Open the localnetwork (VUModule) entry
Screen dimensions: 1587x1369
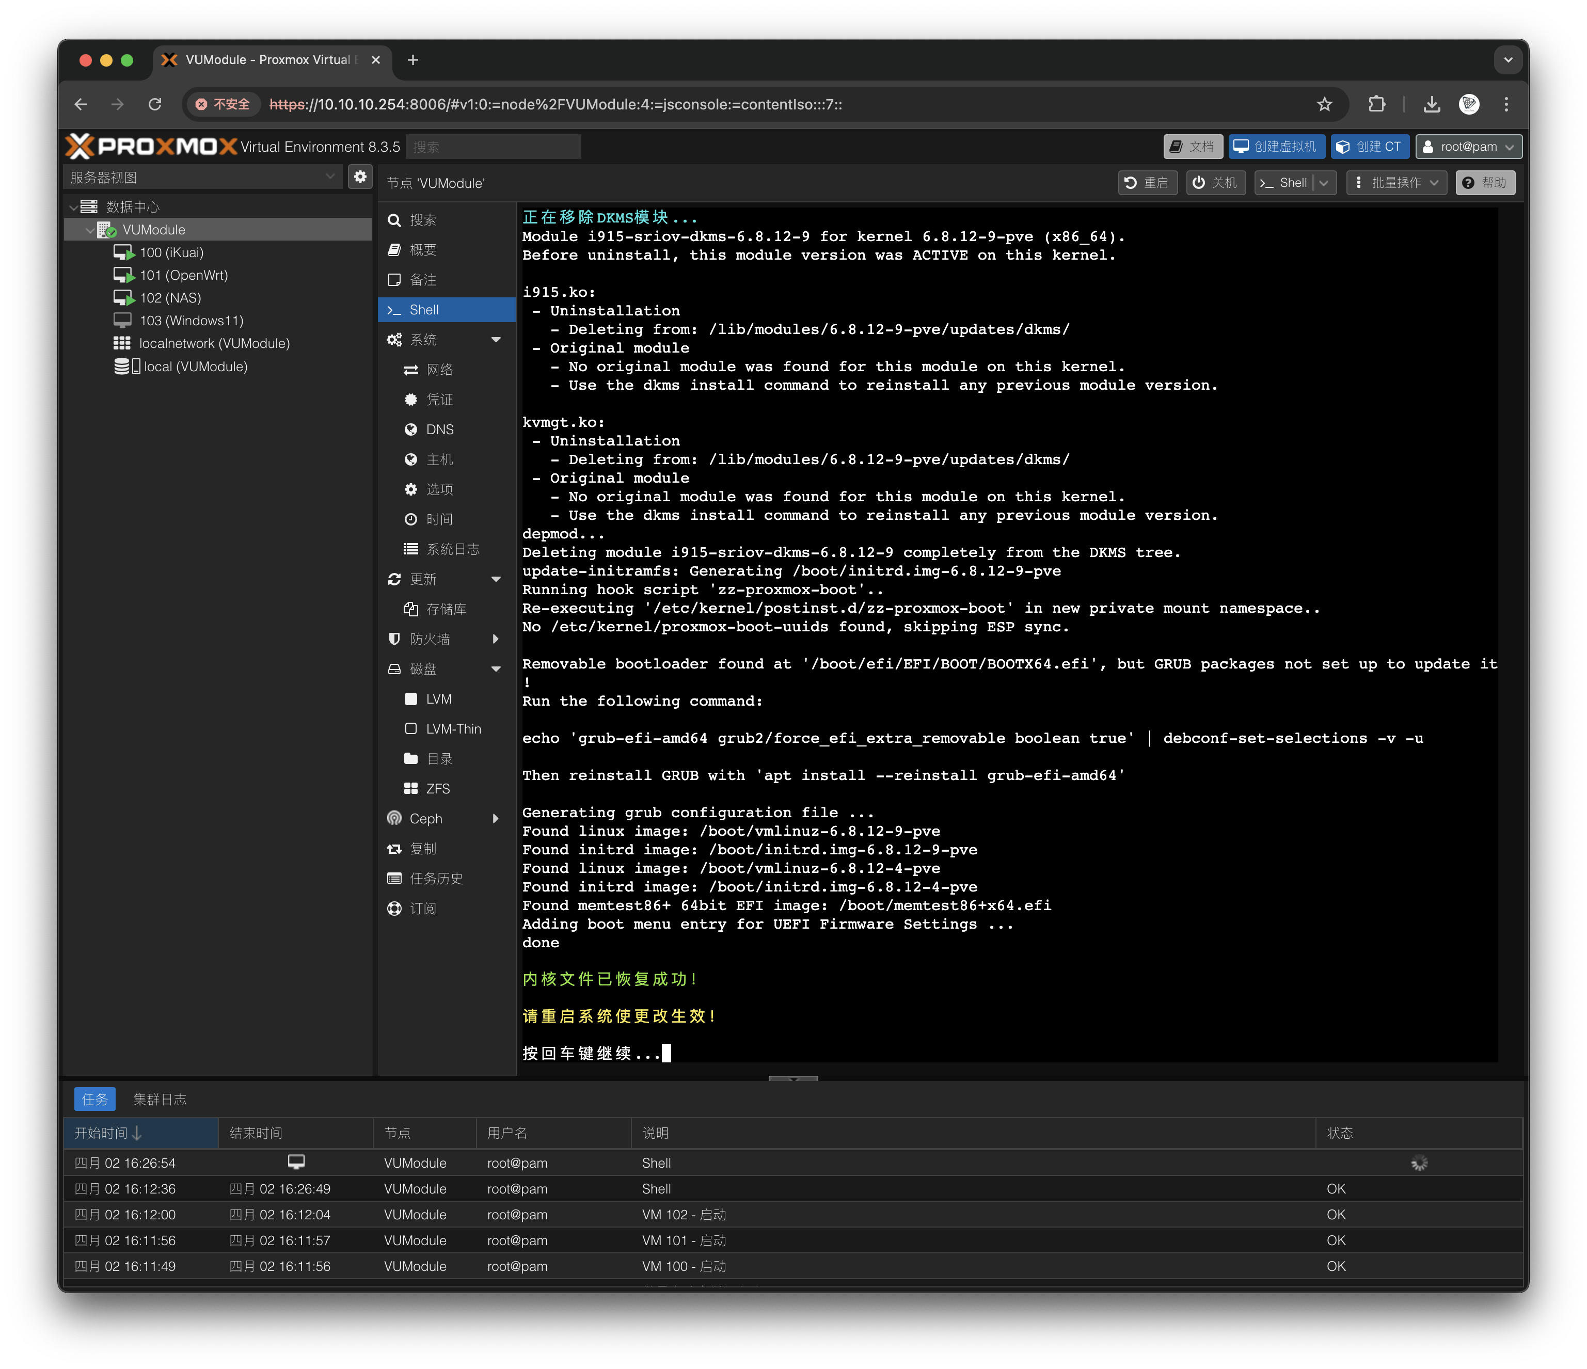click(x=214, y=344)
